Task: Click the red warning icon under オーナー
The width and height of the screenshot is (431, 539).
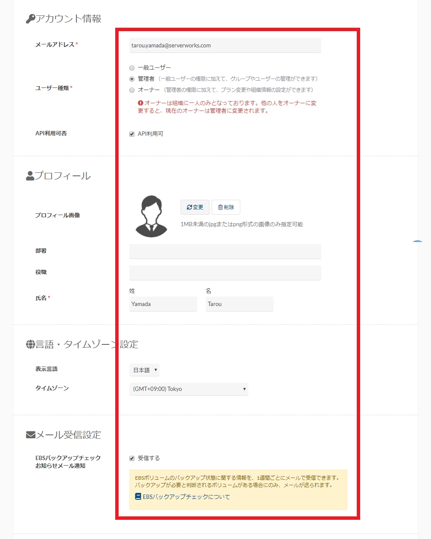Action: (x=140, y=103)
